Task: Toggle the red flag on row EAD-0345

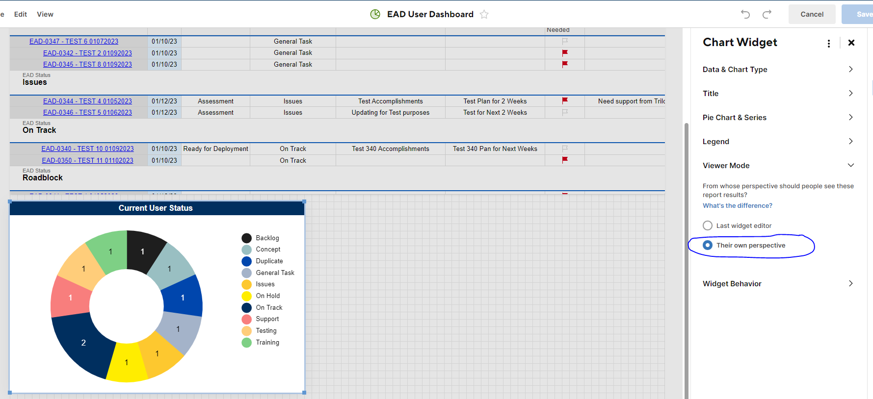Action: pyautogui.click(x=565, y=64)
